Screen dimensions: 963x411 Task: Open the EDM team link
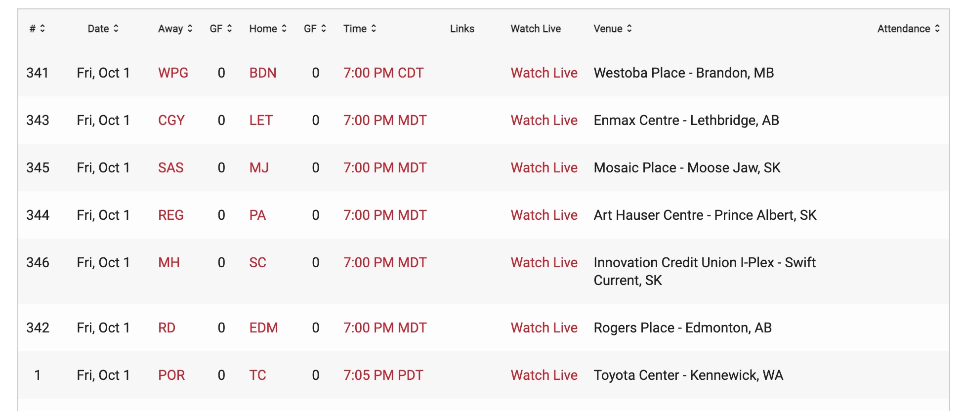click(x=263, y=328)
